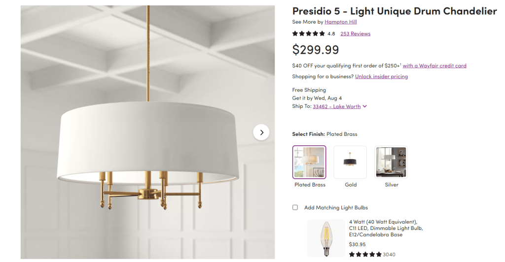Open the Hampton Hill brand link
The image size is (505, 262).
pos(340,22)
